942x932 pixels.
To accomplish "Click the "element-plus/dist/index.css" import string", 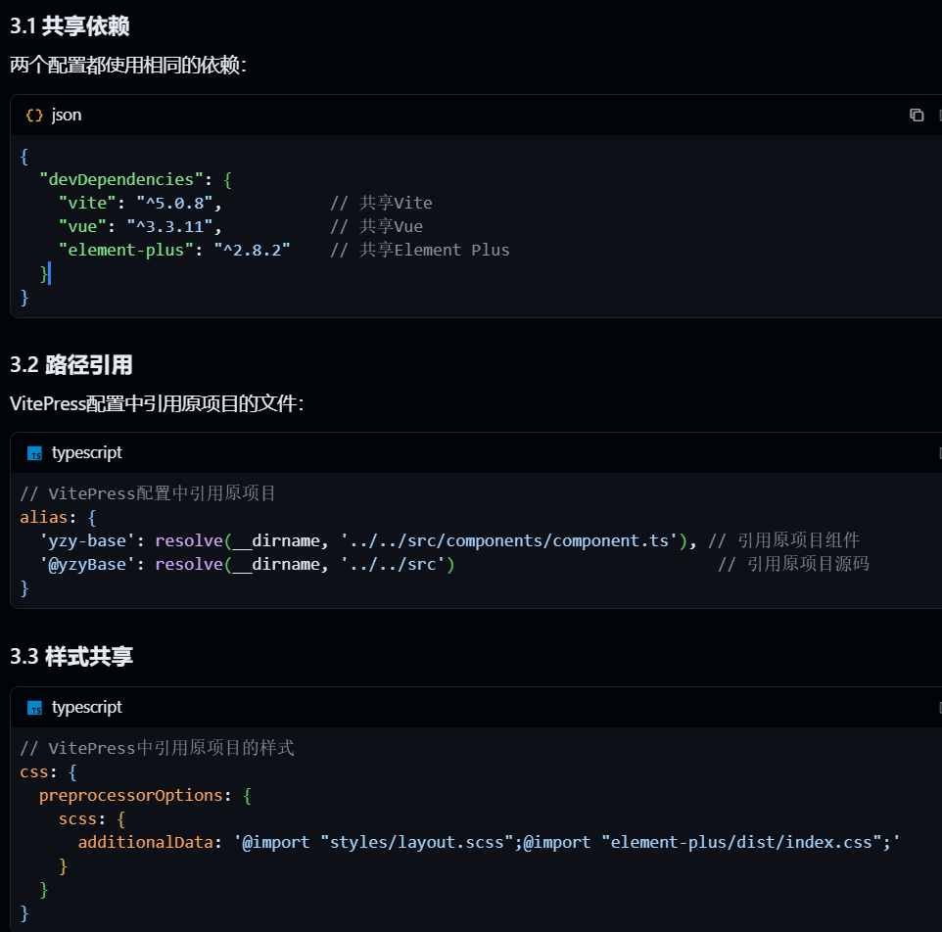I will [x=741, y=842].
